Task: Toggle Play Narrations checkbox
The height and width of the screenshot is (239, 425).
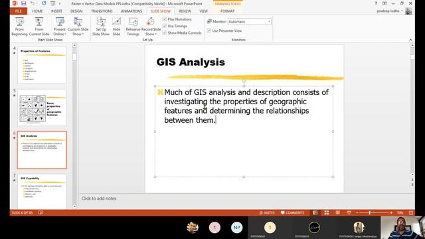Action: [165, 19]
